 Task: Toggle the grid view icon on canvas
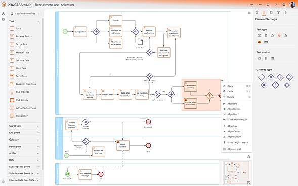[249, 13]
